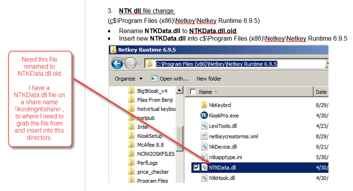Click the 5/30 date for ntkapptype.ini
Image resolution: width=353 pixels, height=191 pixels.
[x=322, y=157]
